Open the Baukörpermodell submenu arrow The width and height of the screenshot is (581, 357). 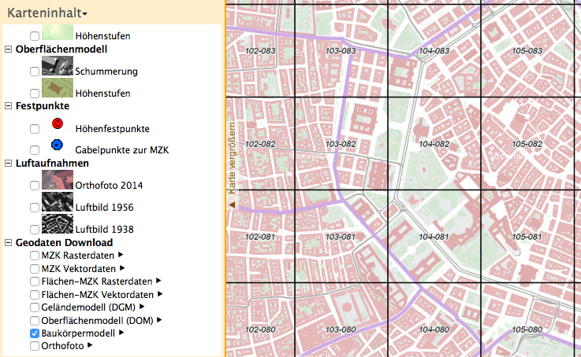[x=121, y=333]
